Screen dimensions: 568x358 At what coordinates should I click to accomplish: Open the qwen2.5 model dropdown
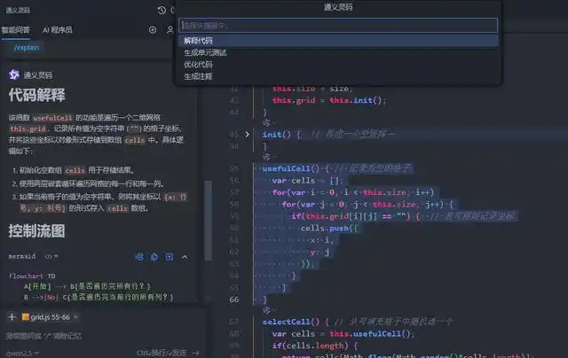point(22,353)
